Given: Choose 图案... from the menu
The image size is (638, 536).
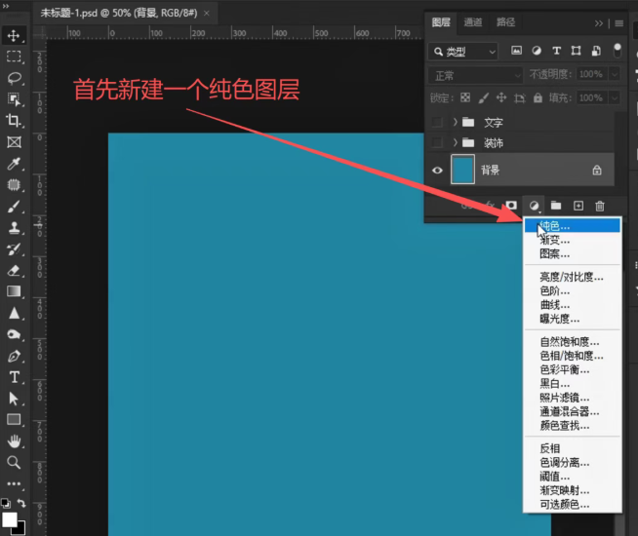Looking at the screenshot, I should [572, 254].
